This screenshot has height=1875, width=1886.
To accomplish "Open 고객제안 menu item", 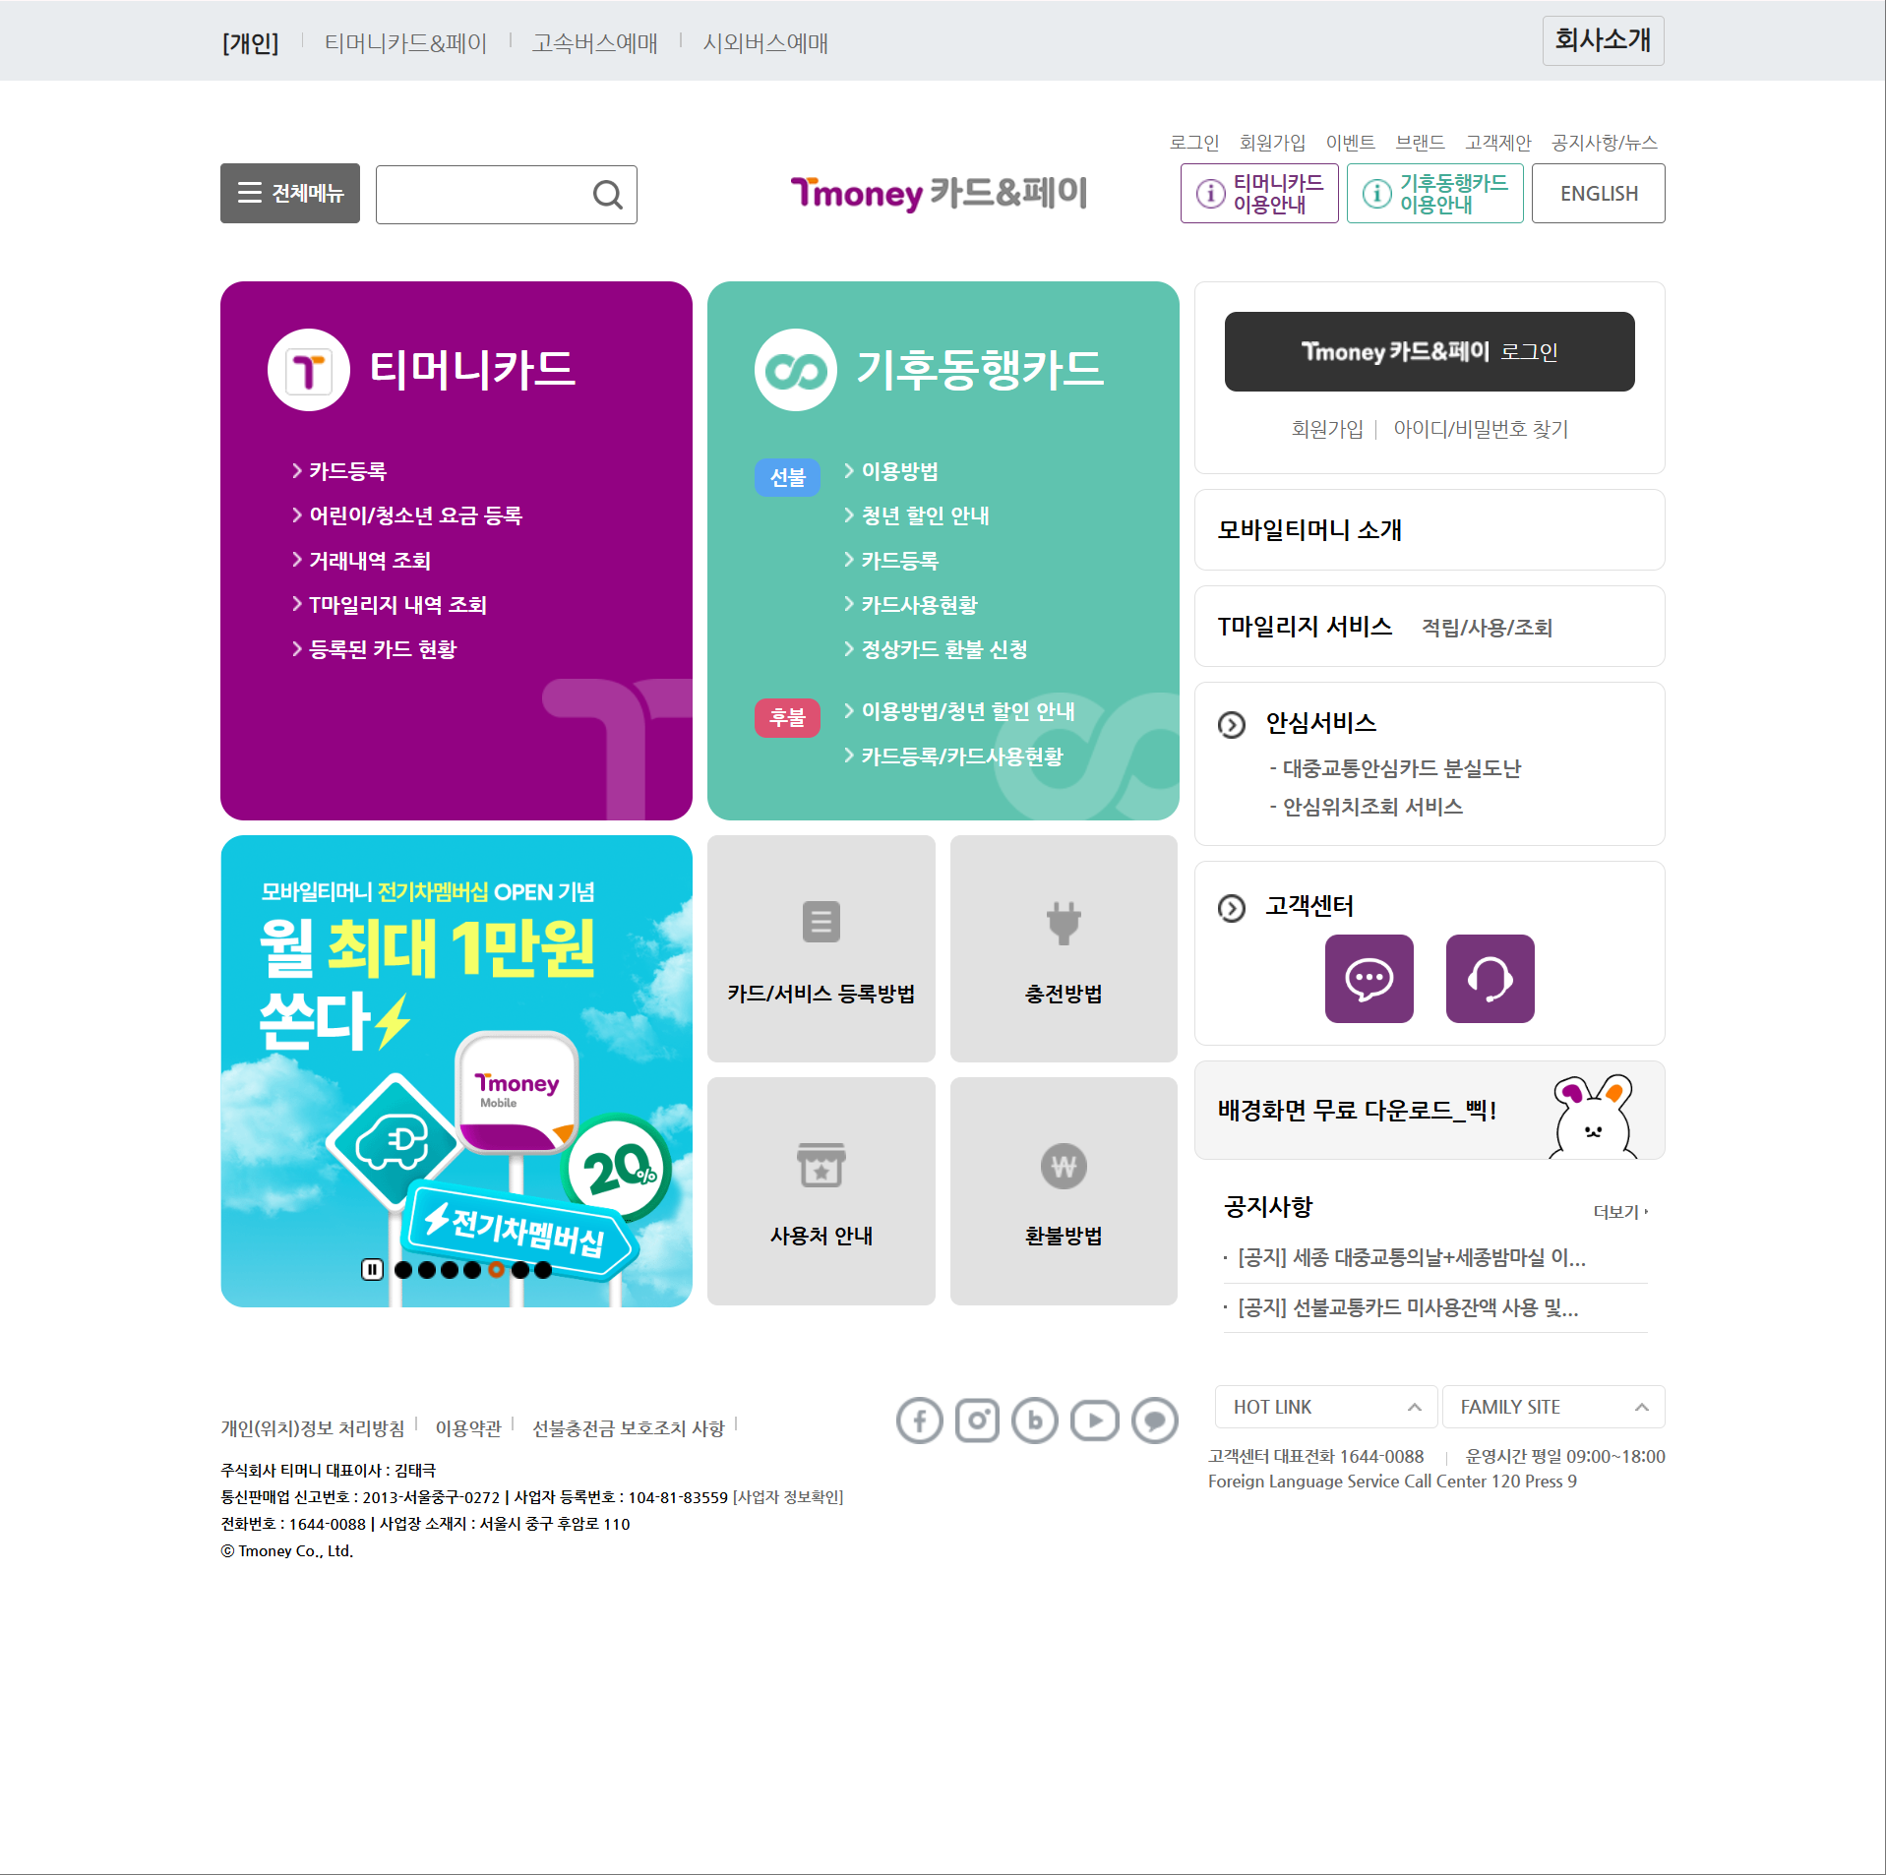I will [1498, 143].
